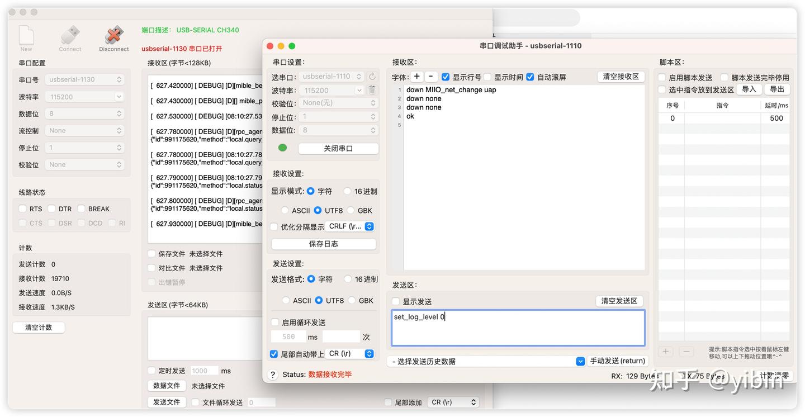Enable the 显示发送 checkbox
The width and height of the screenshot is (805, 417).
[396, 302]
